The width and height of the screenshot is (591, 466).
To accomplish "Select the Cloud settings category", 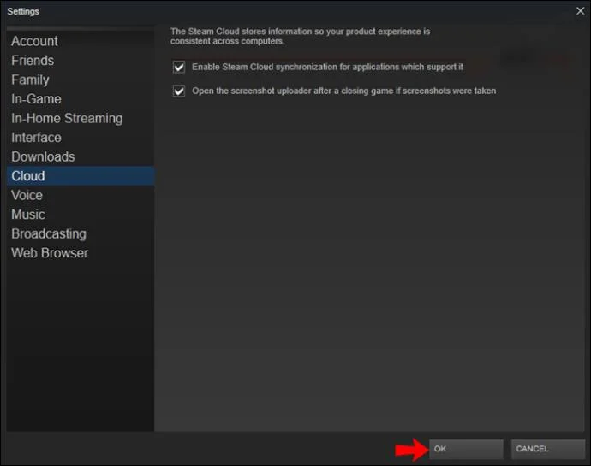I will [x=80, y=176].
